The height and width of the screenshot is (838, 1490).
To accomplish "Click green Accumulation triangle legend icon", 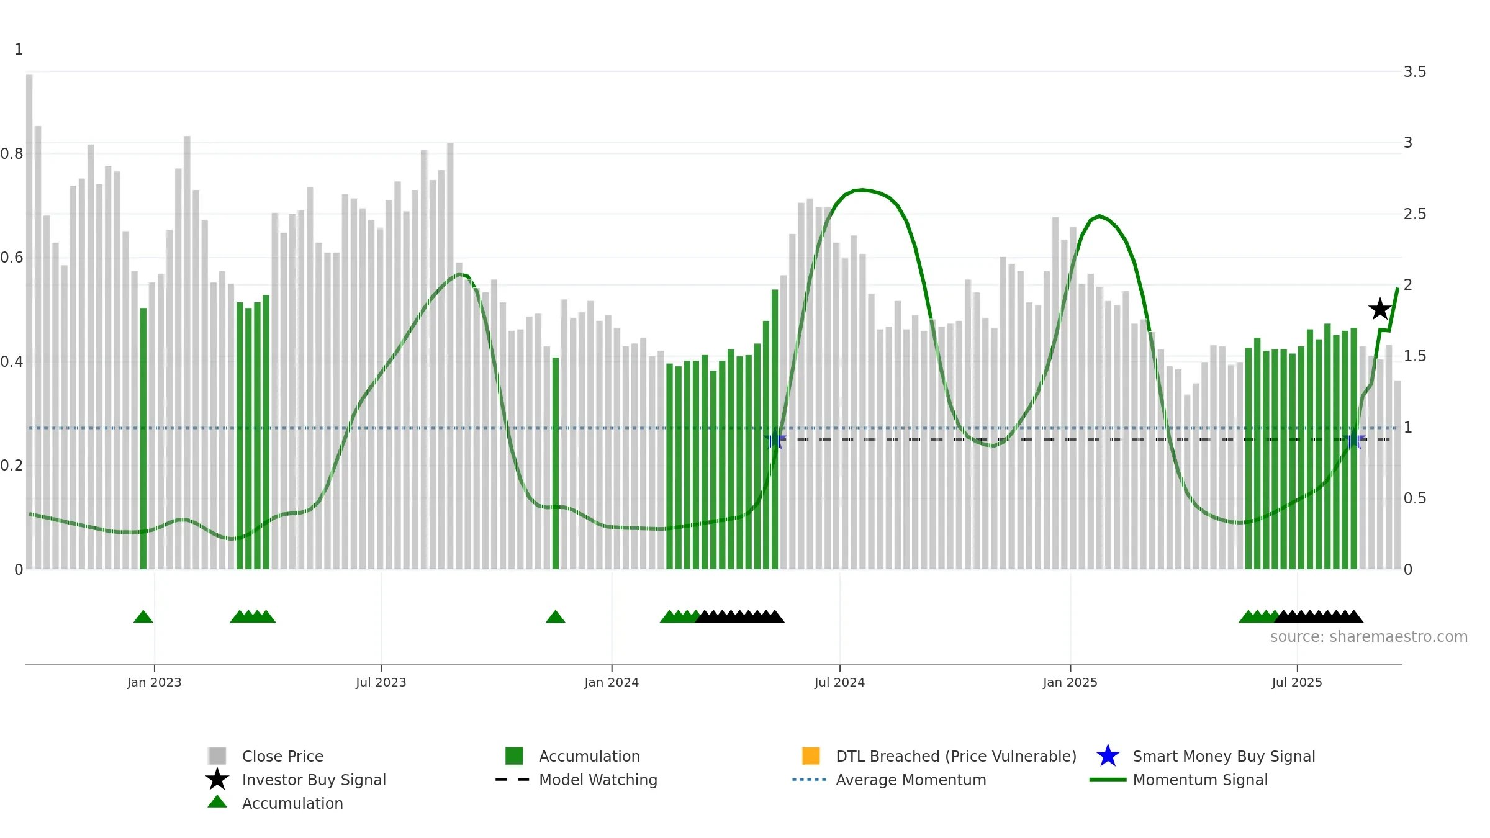I will tap(217, 802).
